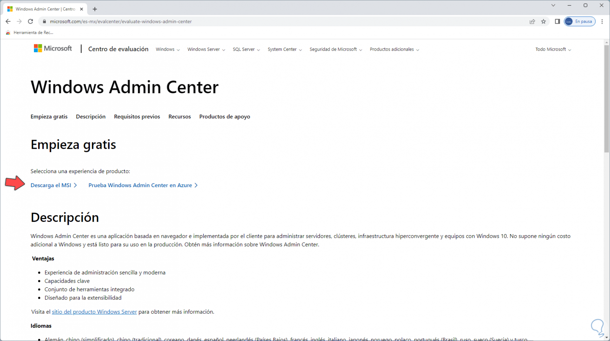Click the Microsoft logo
Image resolution: width=610 pixels, height=341 pixels.
(x=53, y=48)
